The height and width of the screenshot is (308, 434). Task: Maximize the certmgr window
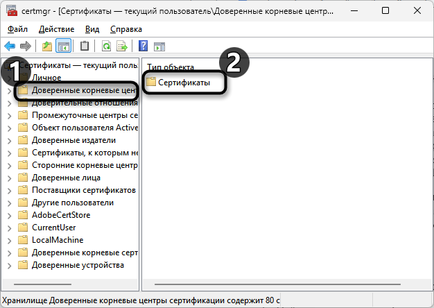point(385,11)
